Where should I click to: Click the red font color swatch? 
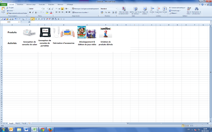click(51, 12)
